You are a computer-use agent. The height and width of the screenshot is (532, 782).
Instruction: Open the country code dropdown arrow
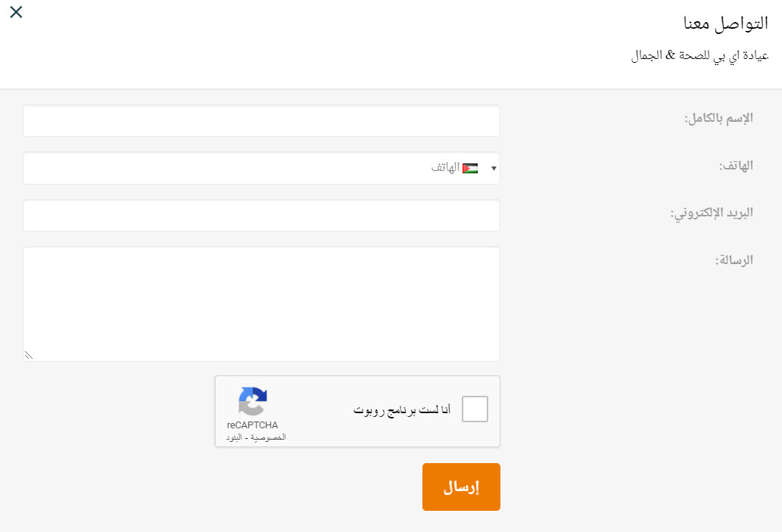pos(494,169)
